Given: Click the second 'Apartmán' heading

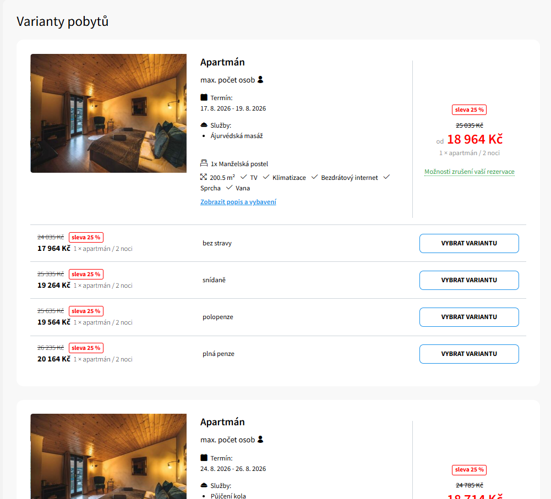Looking at the screenshot, I should tap(222, 422).
